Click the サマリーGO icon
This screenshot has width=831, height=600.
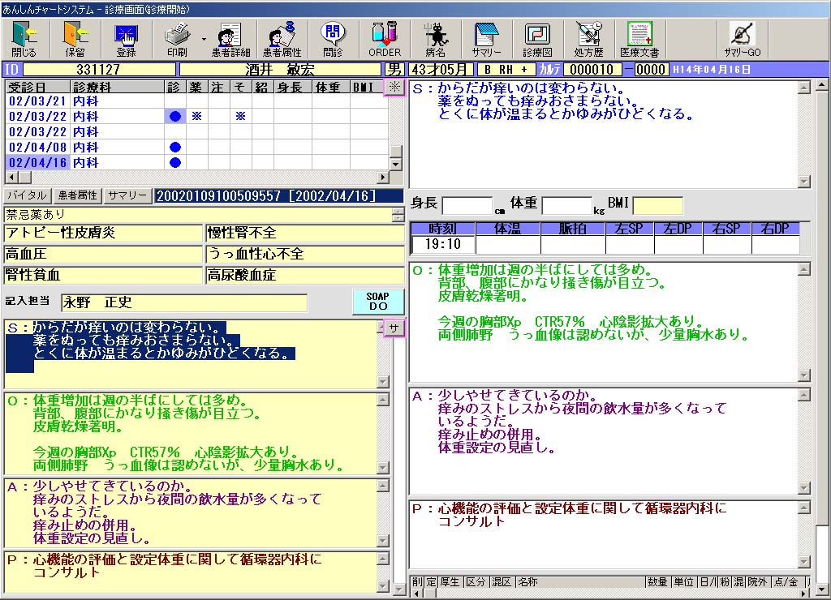(x=742, y=37)
